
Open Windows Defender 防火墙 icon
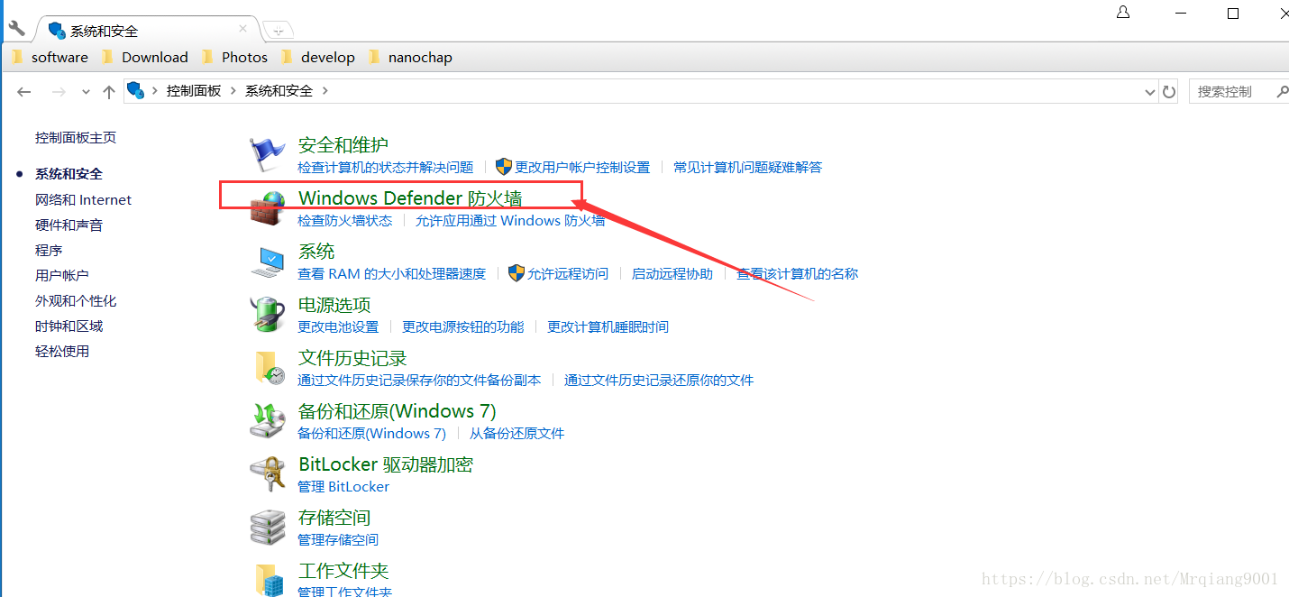click(268, 207)
